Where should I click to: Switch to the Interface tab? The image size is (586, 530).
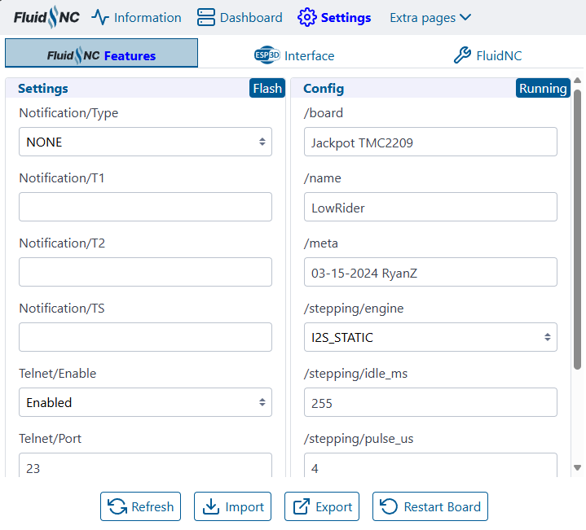tap(294, 55)
